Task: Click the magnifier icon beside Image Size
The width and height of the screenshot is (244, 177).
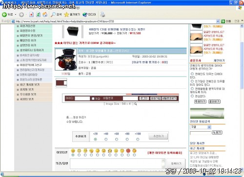Action: [x=136, y=104]
